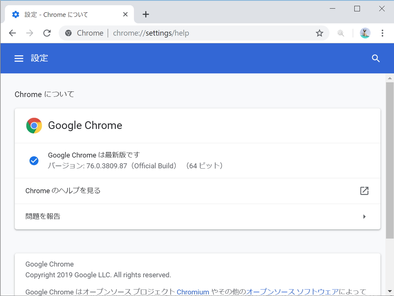Viewport: 394px width, 296px height.
Task: Click the address bar URL chrome://settings/help
Action: tap(151, 33)
